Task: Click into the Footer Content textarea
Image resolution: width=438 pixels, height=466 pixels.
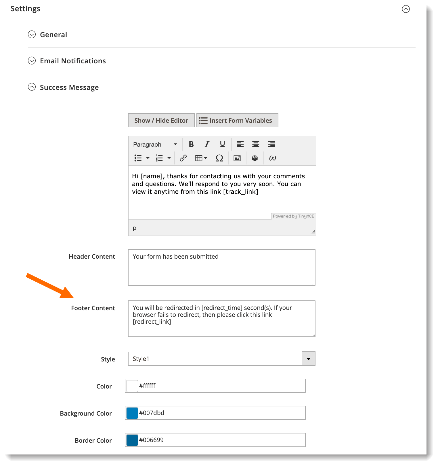Action: tap(222, 319)
